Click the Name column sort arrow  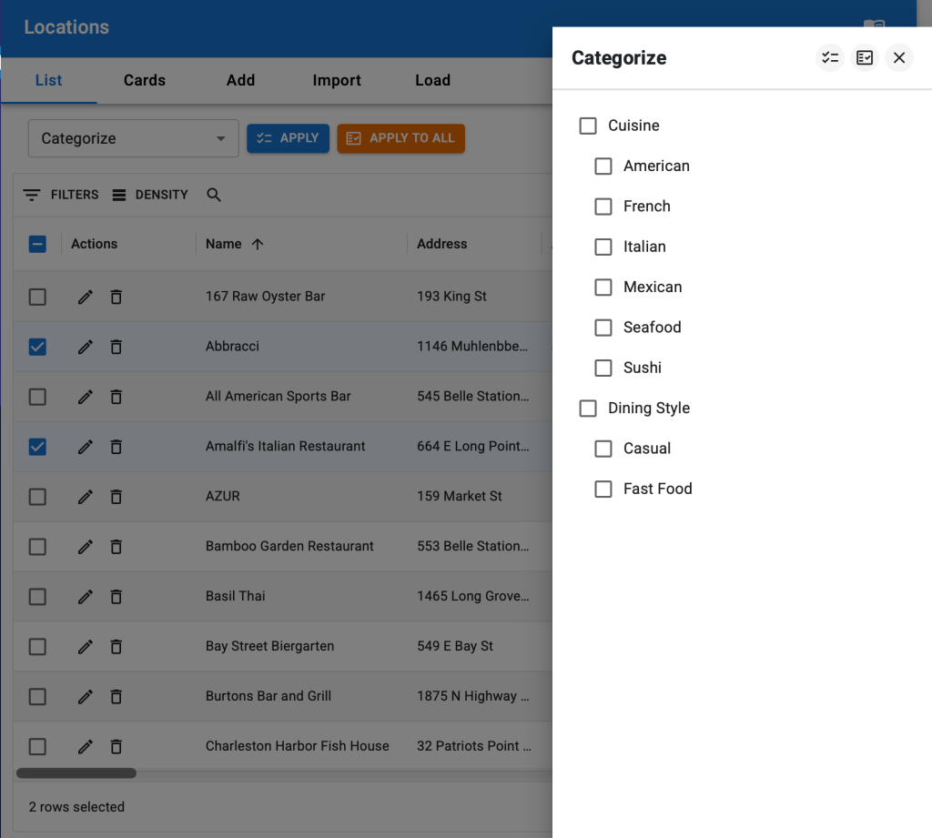tap(258, 244)
